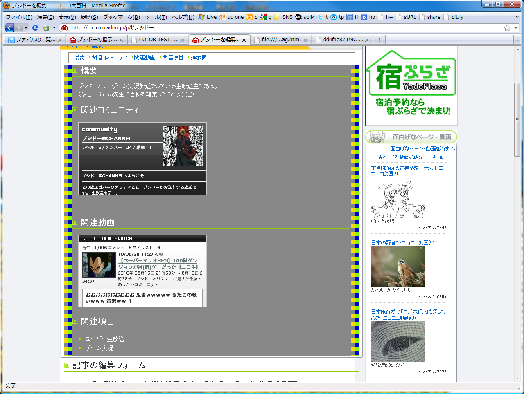Click the Vegeta video thumbnail

pyautogui.click(x=99, y=265)
